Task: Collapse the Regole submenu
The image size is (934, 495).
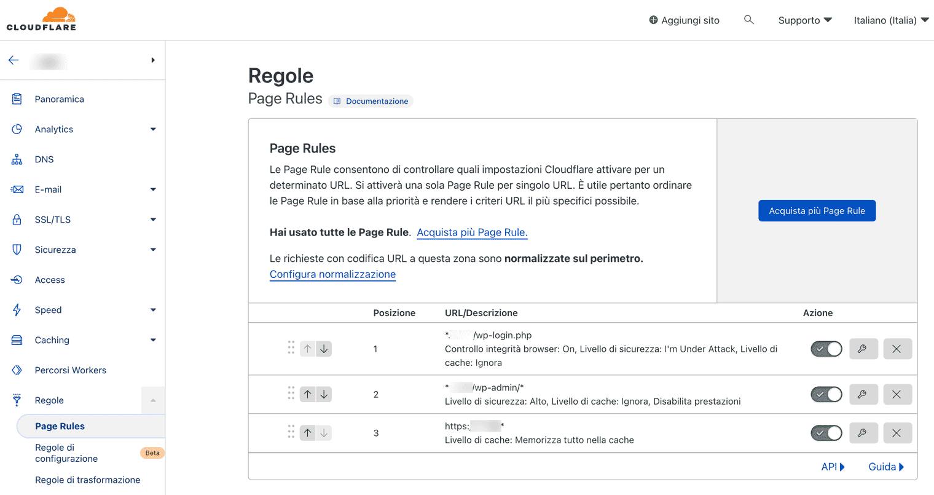Action: tap(153, 400)
